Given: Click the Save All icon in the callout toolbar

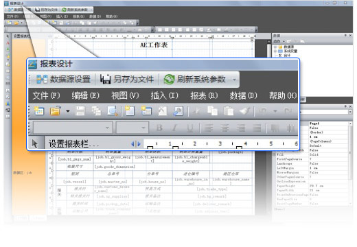Looking at the screenshot, I should pyautogui.click(x=96, y=111).
